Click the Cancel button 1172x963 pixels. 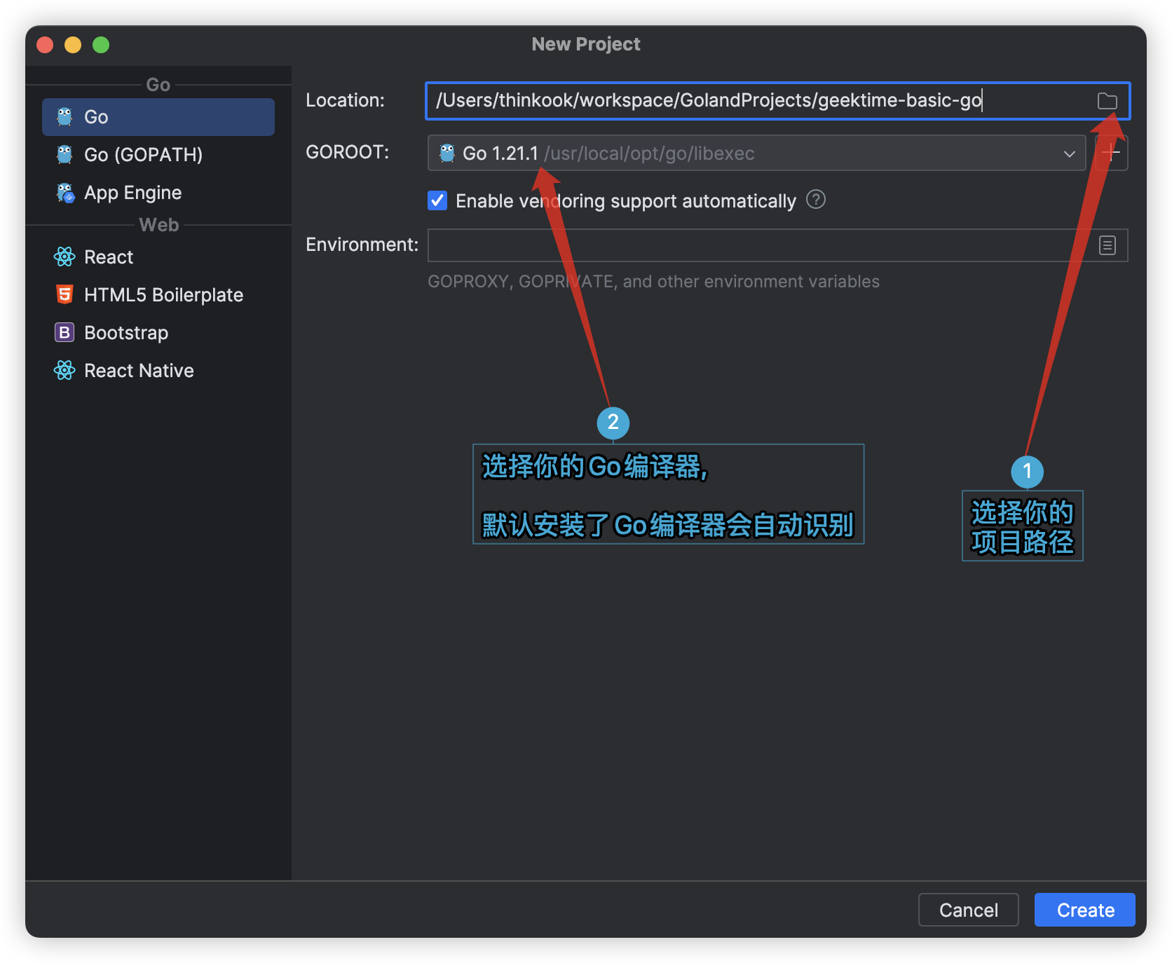pos(968,910)
